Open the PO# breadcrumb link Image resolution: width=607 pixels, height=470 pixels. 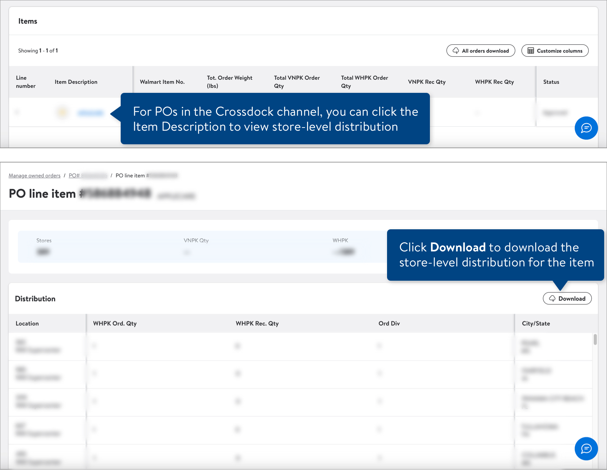click(88, 175)
